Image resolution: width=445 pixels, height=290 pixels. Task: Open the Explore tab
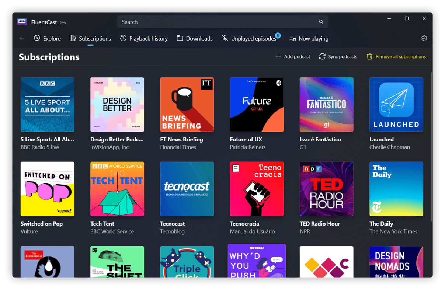47,38
